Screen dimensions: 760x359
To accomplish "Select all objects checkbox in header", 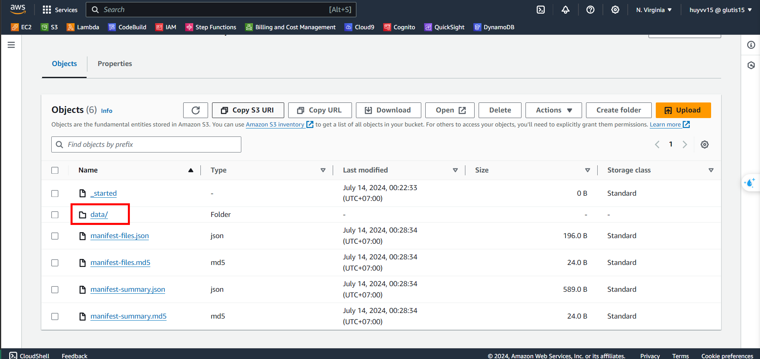I will [55, 170].
